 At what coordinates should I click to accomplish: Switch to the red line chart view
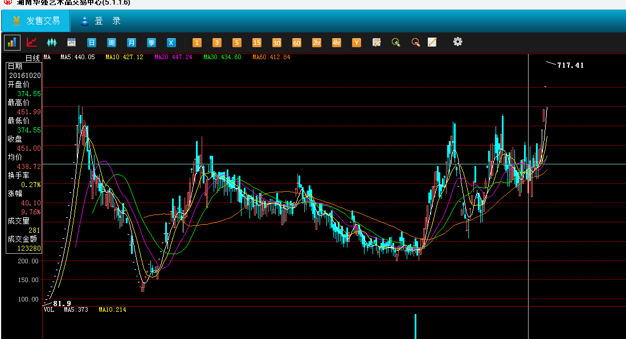pos(32,42)
